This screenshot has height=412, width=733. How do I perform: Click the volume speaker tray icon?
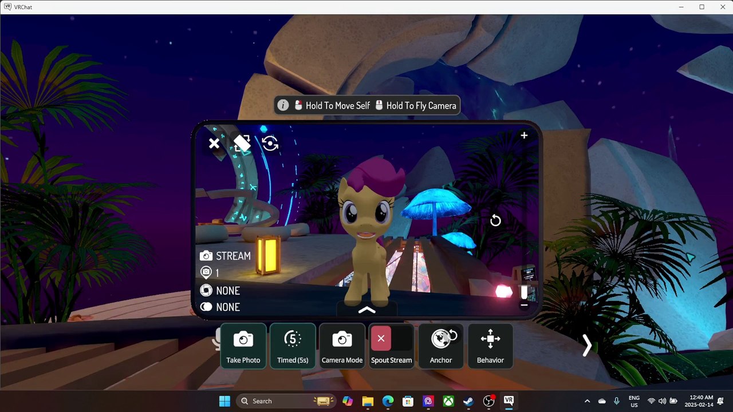[x=662, y=401]
